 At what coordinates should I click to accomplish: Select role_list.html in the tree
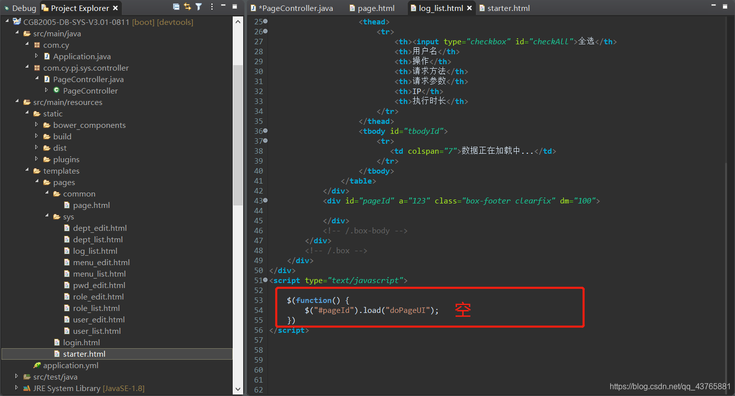coord(96,308)
